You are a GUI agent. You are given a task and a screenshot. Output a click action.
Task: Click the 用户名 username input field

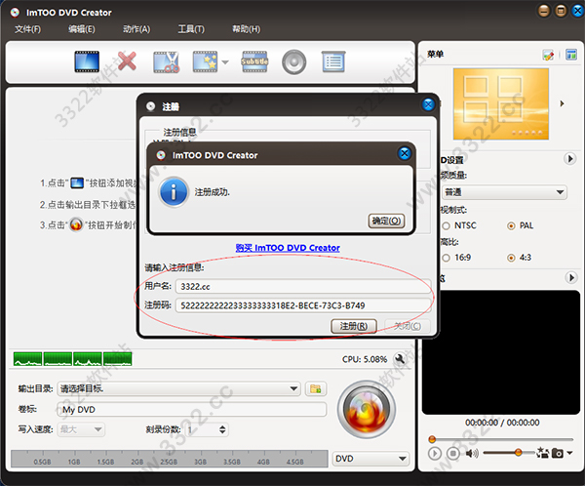[303, 287]
